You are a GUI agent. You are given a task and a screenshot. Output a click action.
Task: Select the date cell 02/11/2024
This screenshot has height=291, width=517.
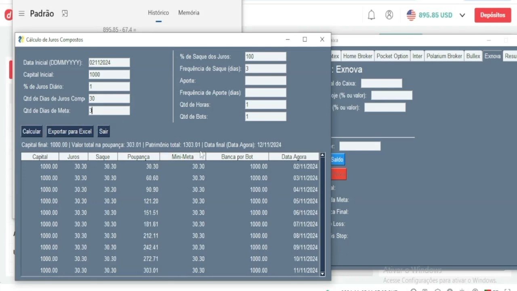305,167
